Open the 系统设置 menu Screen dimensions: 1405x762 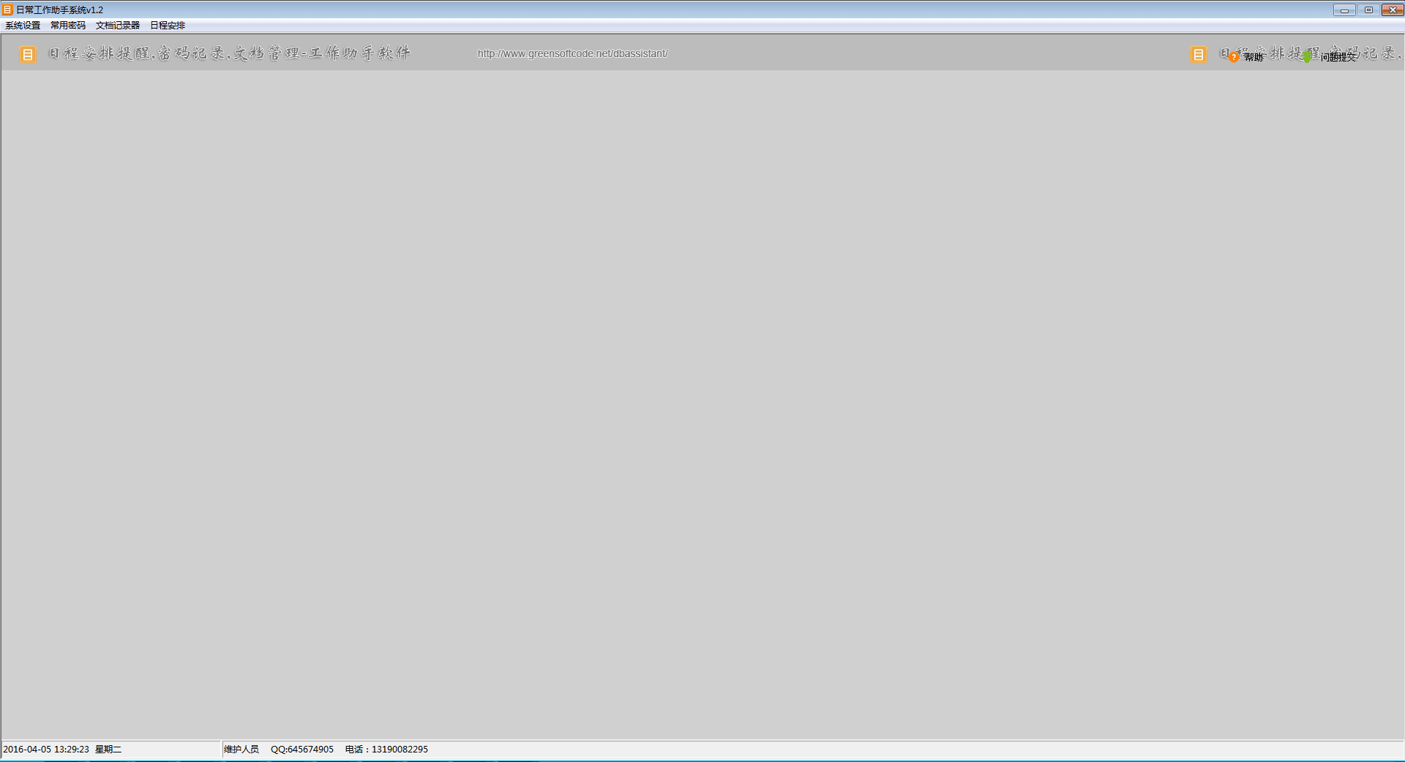tap(23, 26)
